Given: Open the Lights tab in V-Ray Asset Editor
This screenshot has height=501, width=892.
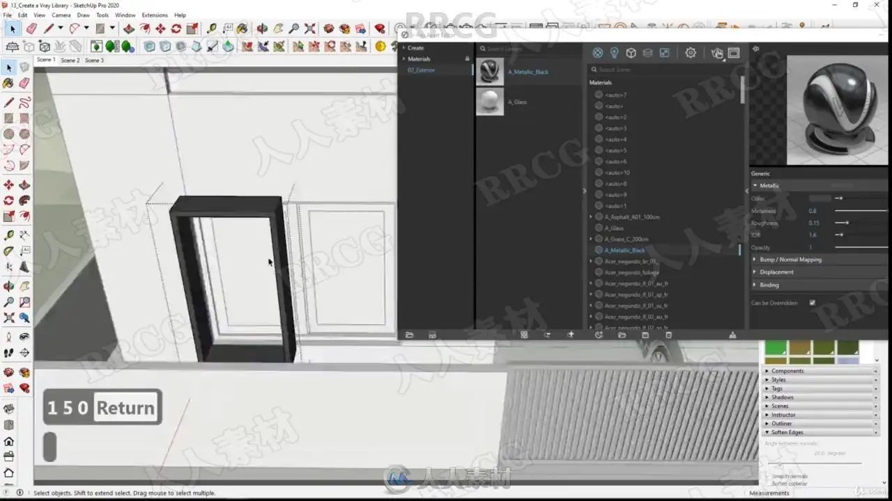Looking at the screenshot, I should coord(614,53).
